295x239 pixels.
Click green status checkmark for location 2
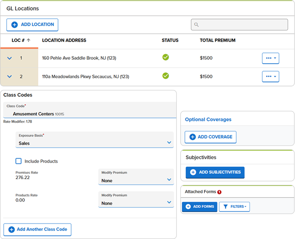(166, 76)
